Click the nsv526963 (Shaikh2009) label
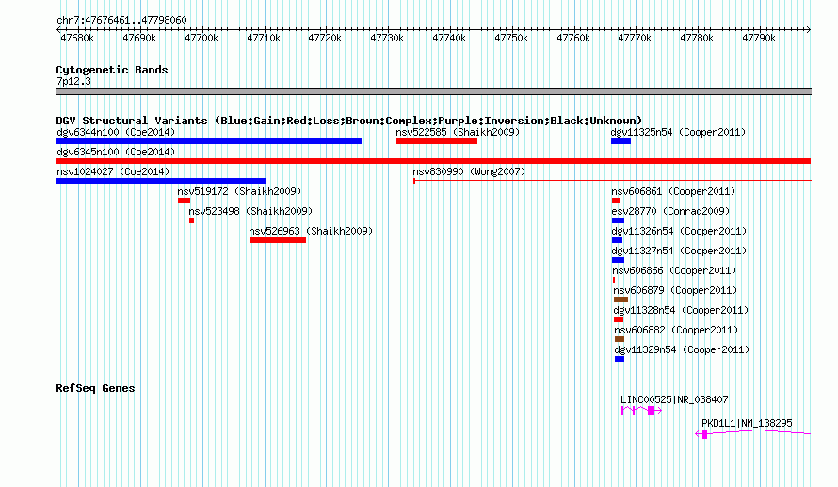 coord(311,231)
